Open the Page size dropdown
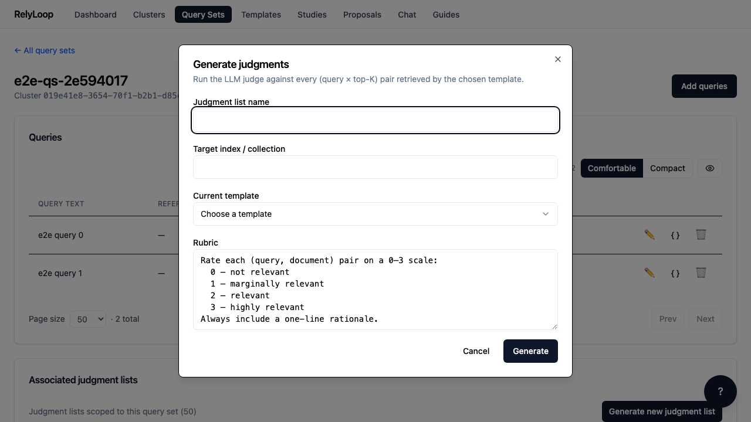This screenshot has height=422, width=751. coord(88,319)
